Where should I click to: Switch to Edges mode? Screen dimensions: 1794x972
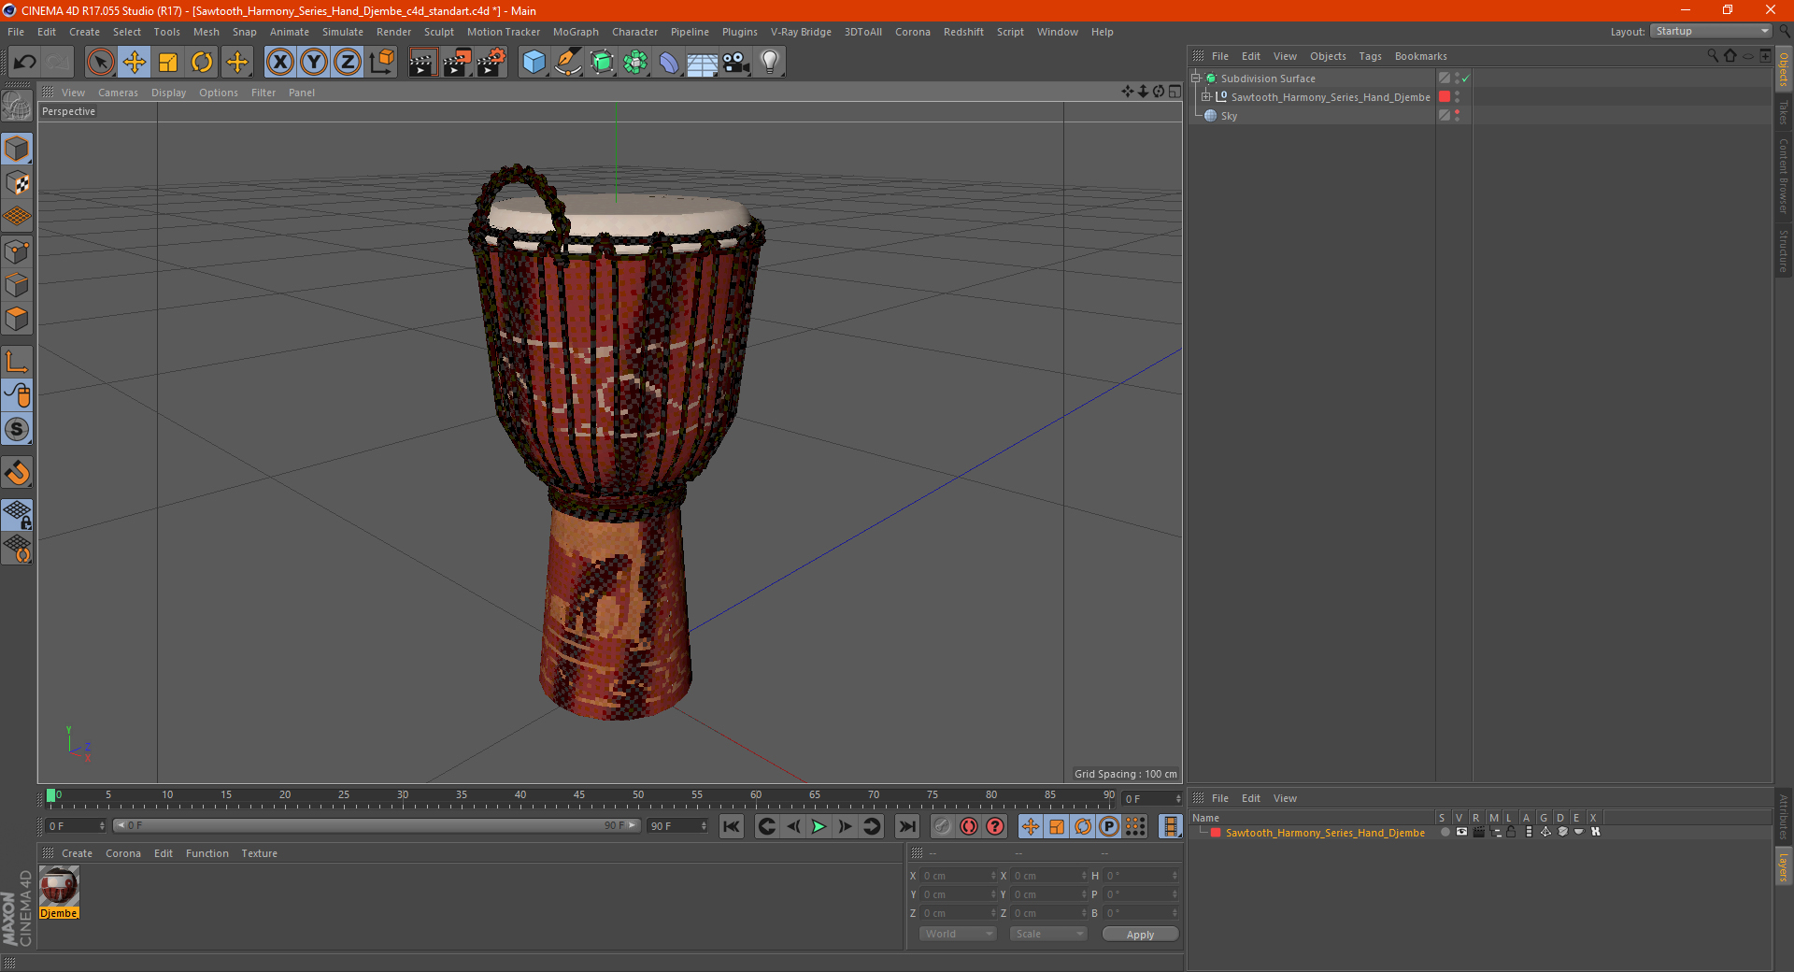click(17, 284)
